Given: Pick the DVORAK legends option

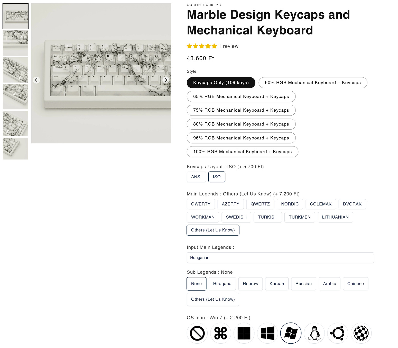Looking at the screenshot, I should point(352,204).
